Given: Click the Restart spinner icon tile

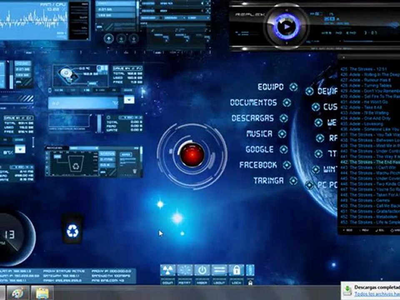Looking at the screenshot, I should pos(185,270).
